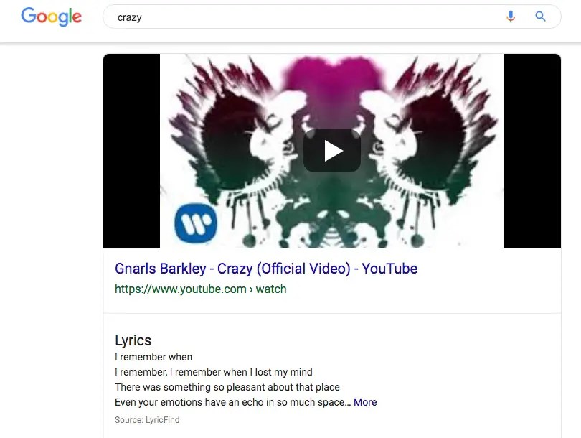Click the Source: LyricFind text
The width and height of the screenshot is (581, 438).
(147, 420)
